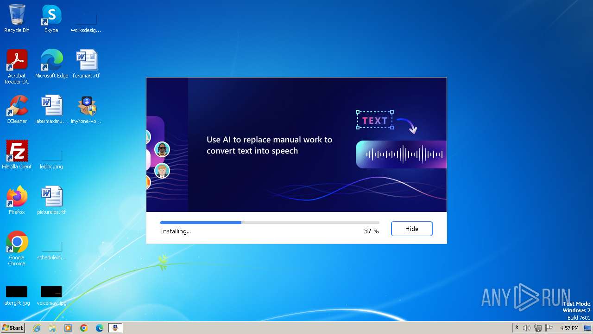Open the Windows Start menu

[13, 328]
